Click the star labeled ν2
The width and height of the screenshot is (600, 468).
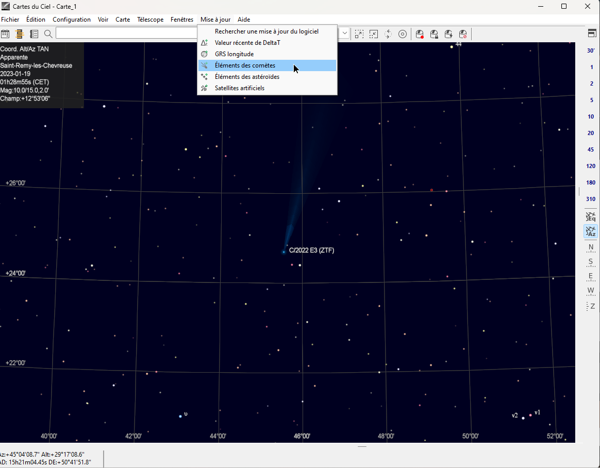click(x=523, y=418)
